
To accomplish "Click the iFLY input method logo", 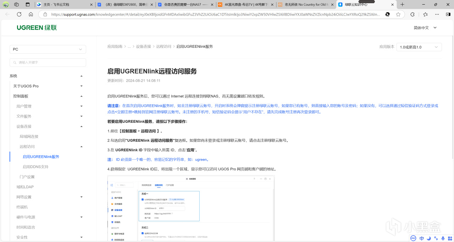I will pos(414,238).
